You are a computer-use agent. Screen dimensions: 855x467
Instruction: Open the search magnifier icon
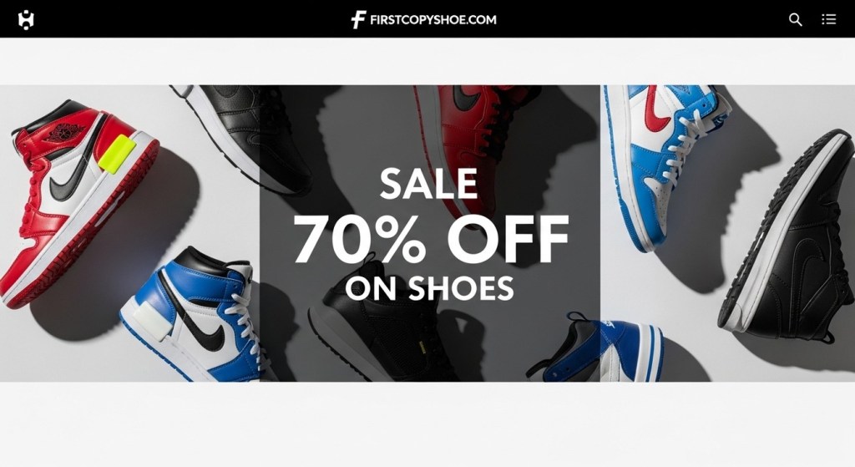[795, 20]
